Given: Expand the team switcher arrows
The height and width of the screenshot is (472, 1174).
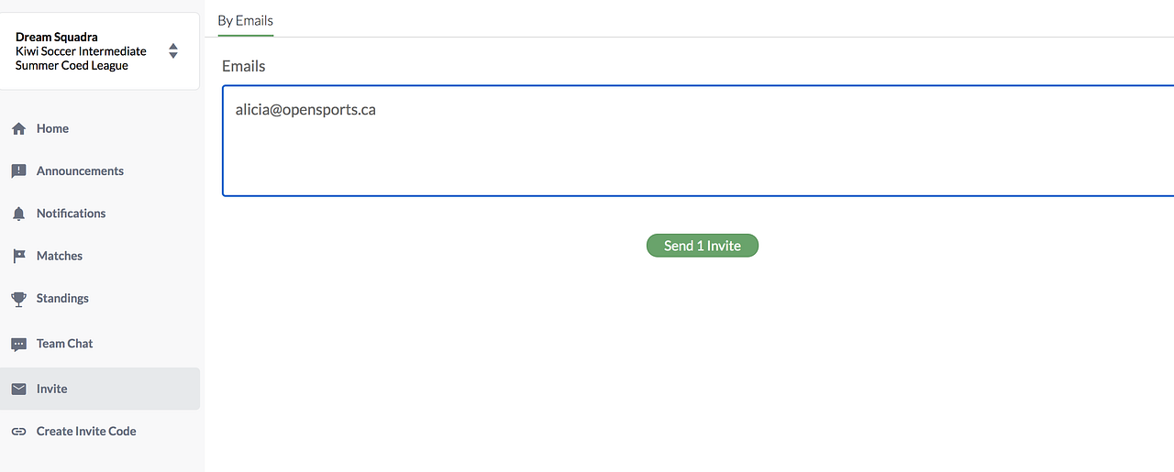Looking at the screenshot, I should (173, 51).
